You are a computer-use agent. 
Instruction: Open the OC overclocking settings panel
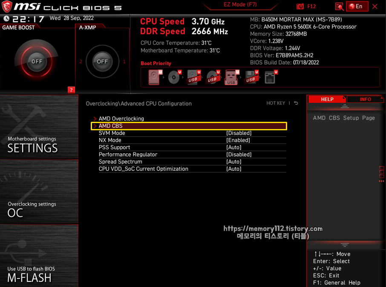click(39, 192)
